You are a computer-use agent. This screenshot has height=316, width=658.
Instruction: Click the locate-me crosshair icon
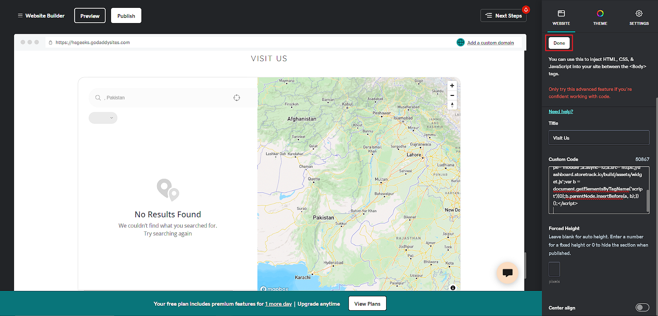click(x=236, y=98)
